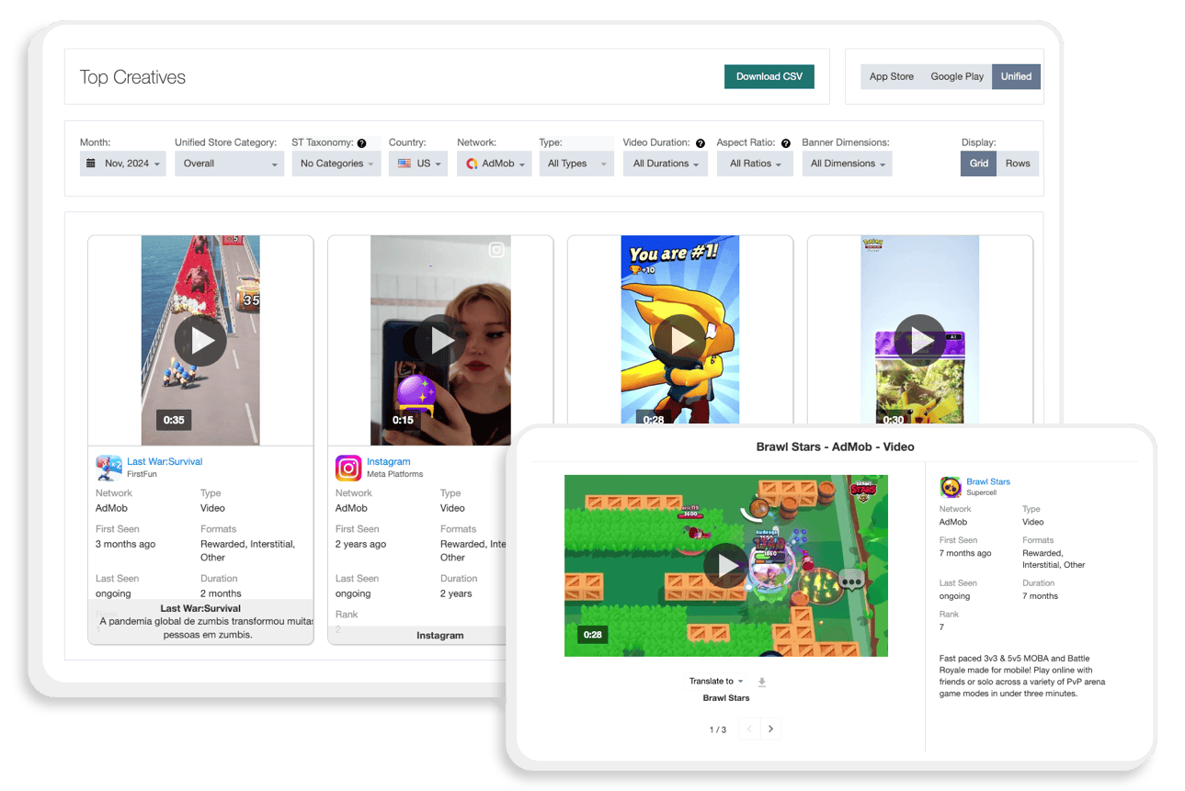Image resolution: width=1185 pixels, height=791 pixels.
Task: Open the Video Duration All Durations dropdown
Action: click(x=666, y=164)
